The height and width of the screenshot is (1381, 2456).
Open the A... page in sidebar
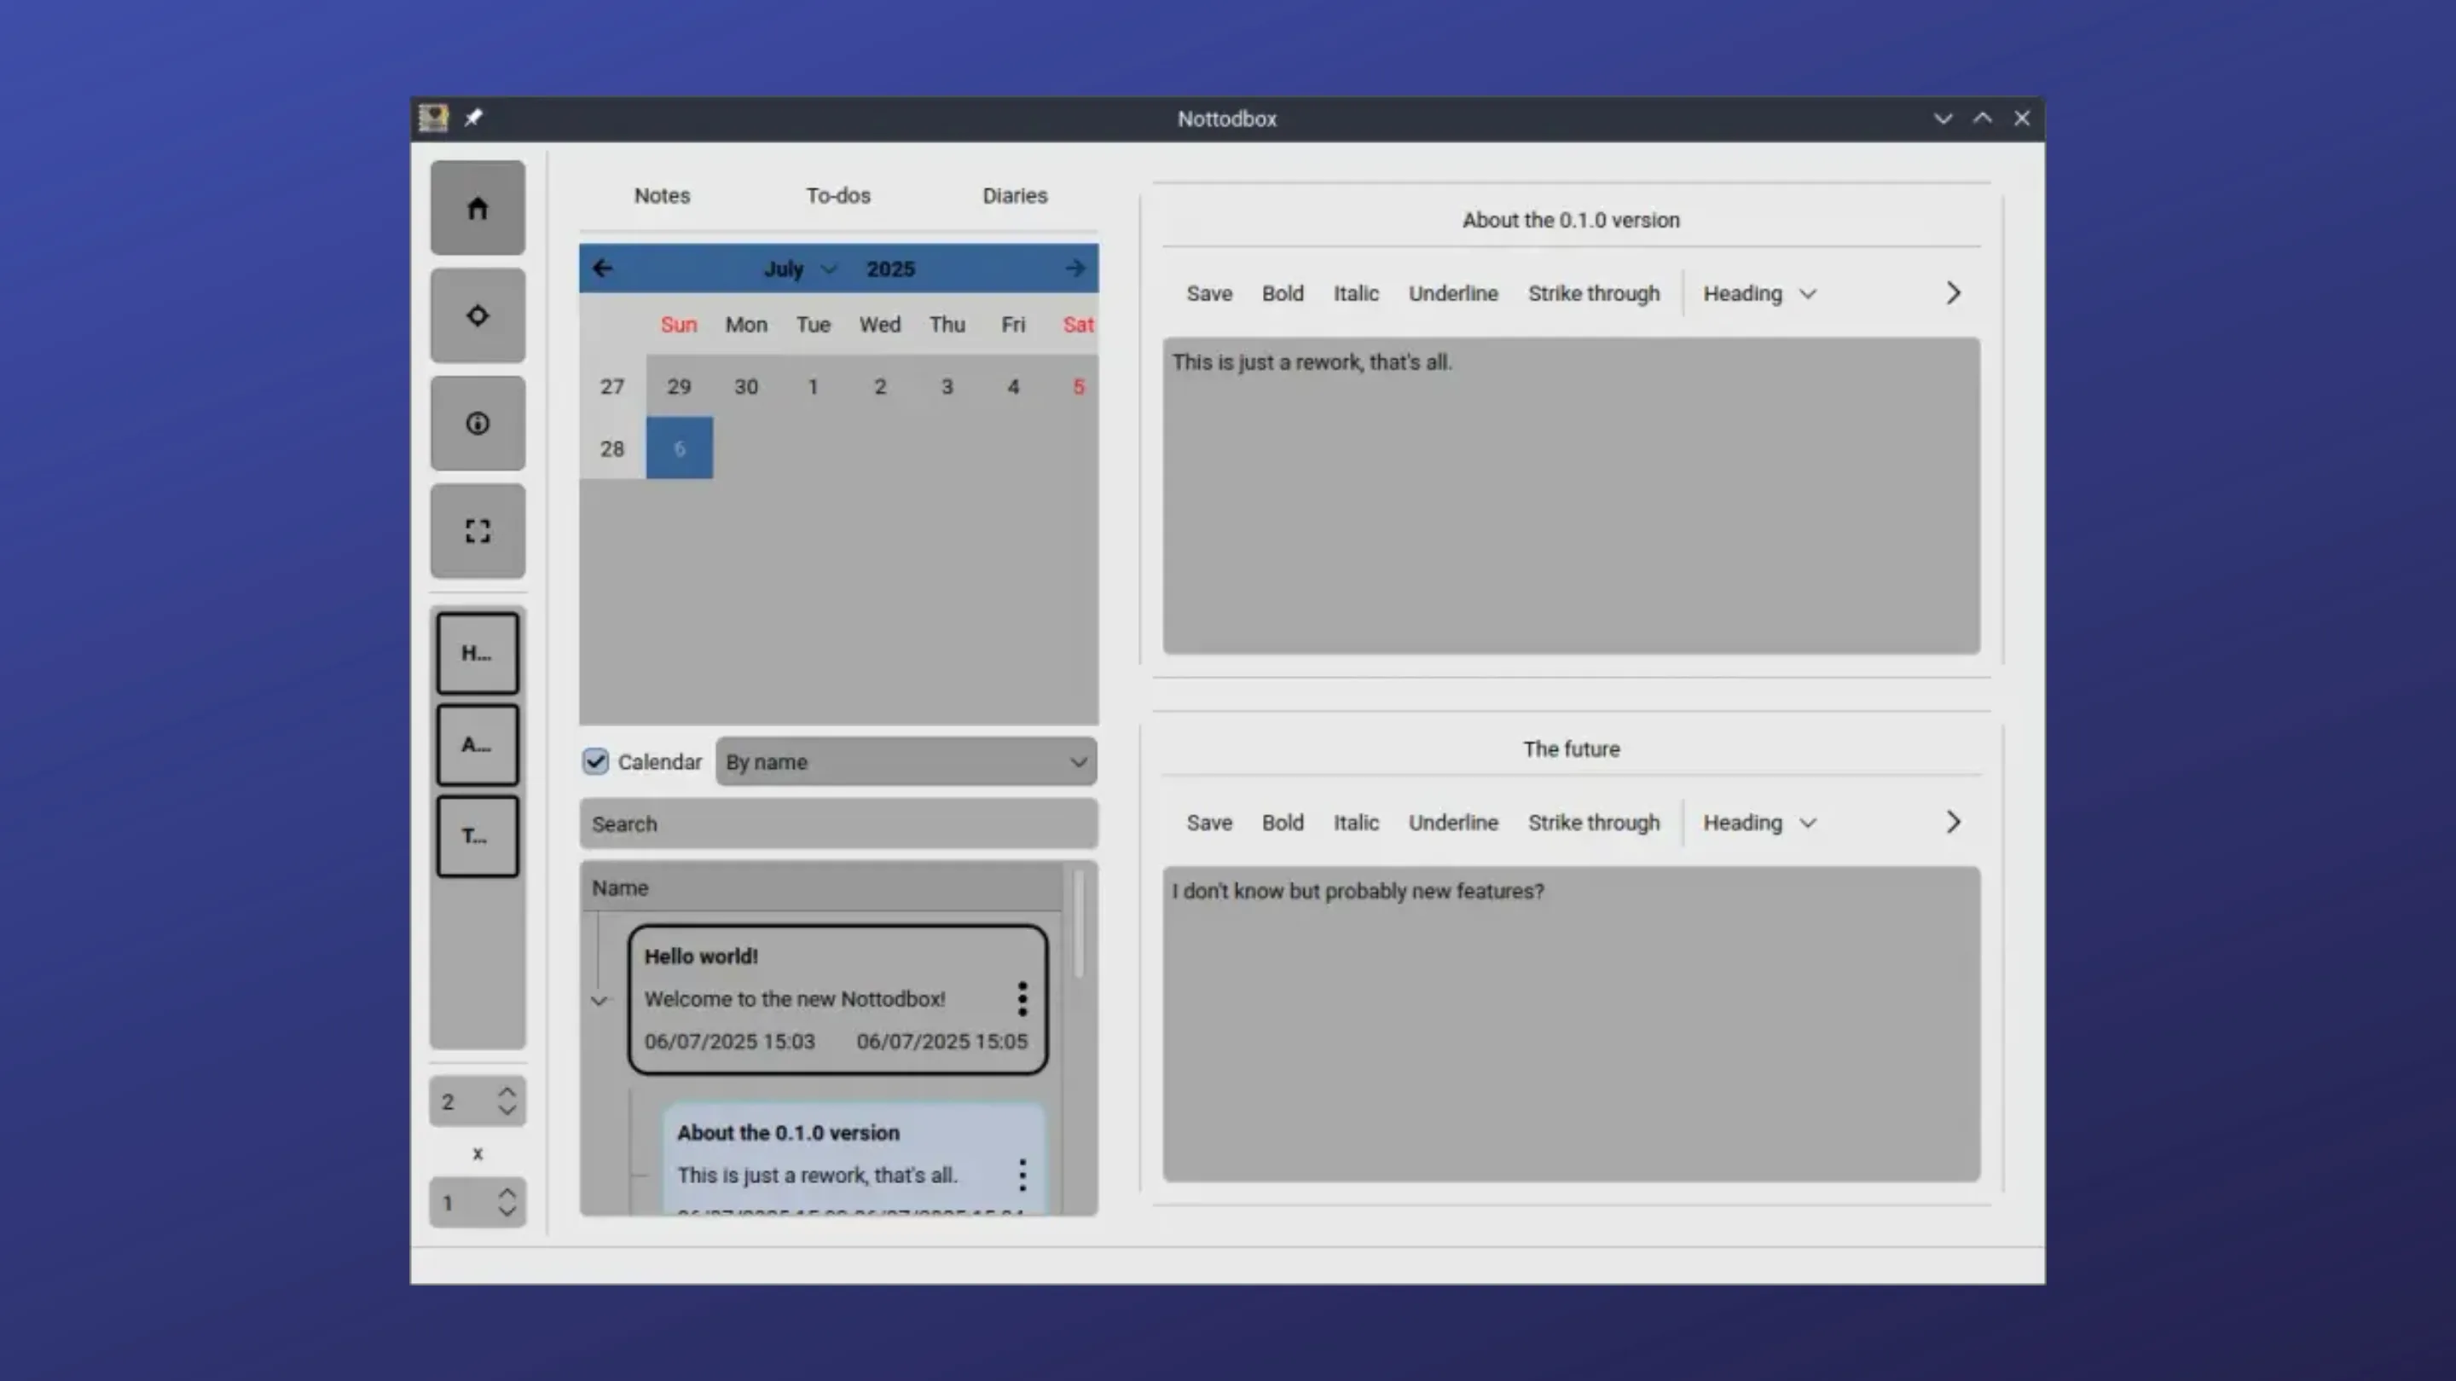(478, 744)
